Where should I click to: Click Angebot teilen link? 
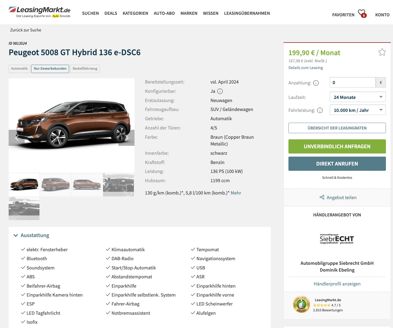[341, 198]
